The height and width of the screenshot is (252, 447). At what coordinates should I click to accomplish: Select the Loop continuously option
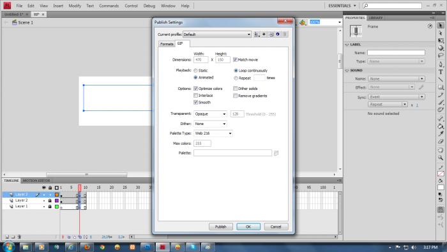pos(236,71)
